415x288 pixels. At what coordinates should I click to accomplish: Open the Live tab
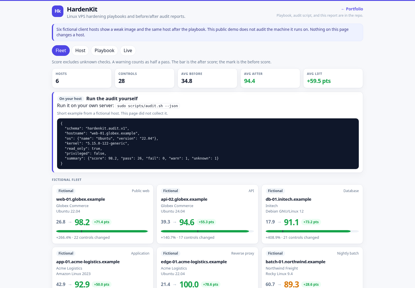(x=128, y=50)
